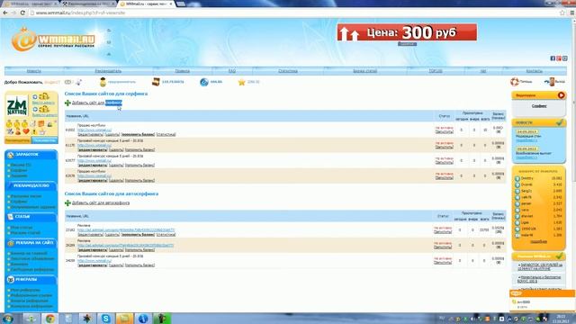The height and width of the screenshot is (324, 576).
Task: Click the add site for serfing link
Action: point(96,103)
